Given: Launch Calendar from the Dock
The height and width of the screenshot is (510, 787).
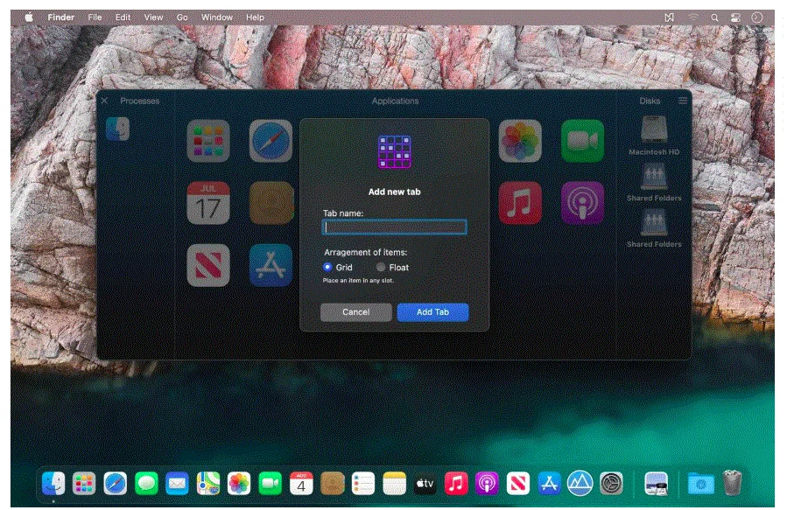Looking at the screenshot, I should click(301, 484).
